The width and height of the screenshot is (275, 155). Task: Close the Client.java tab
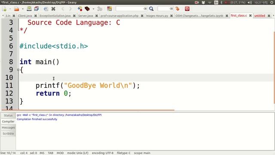[36, 16]
